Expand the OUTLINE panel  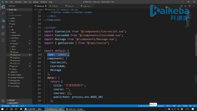(x=19, y=100)
